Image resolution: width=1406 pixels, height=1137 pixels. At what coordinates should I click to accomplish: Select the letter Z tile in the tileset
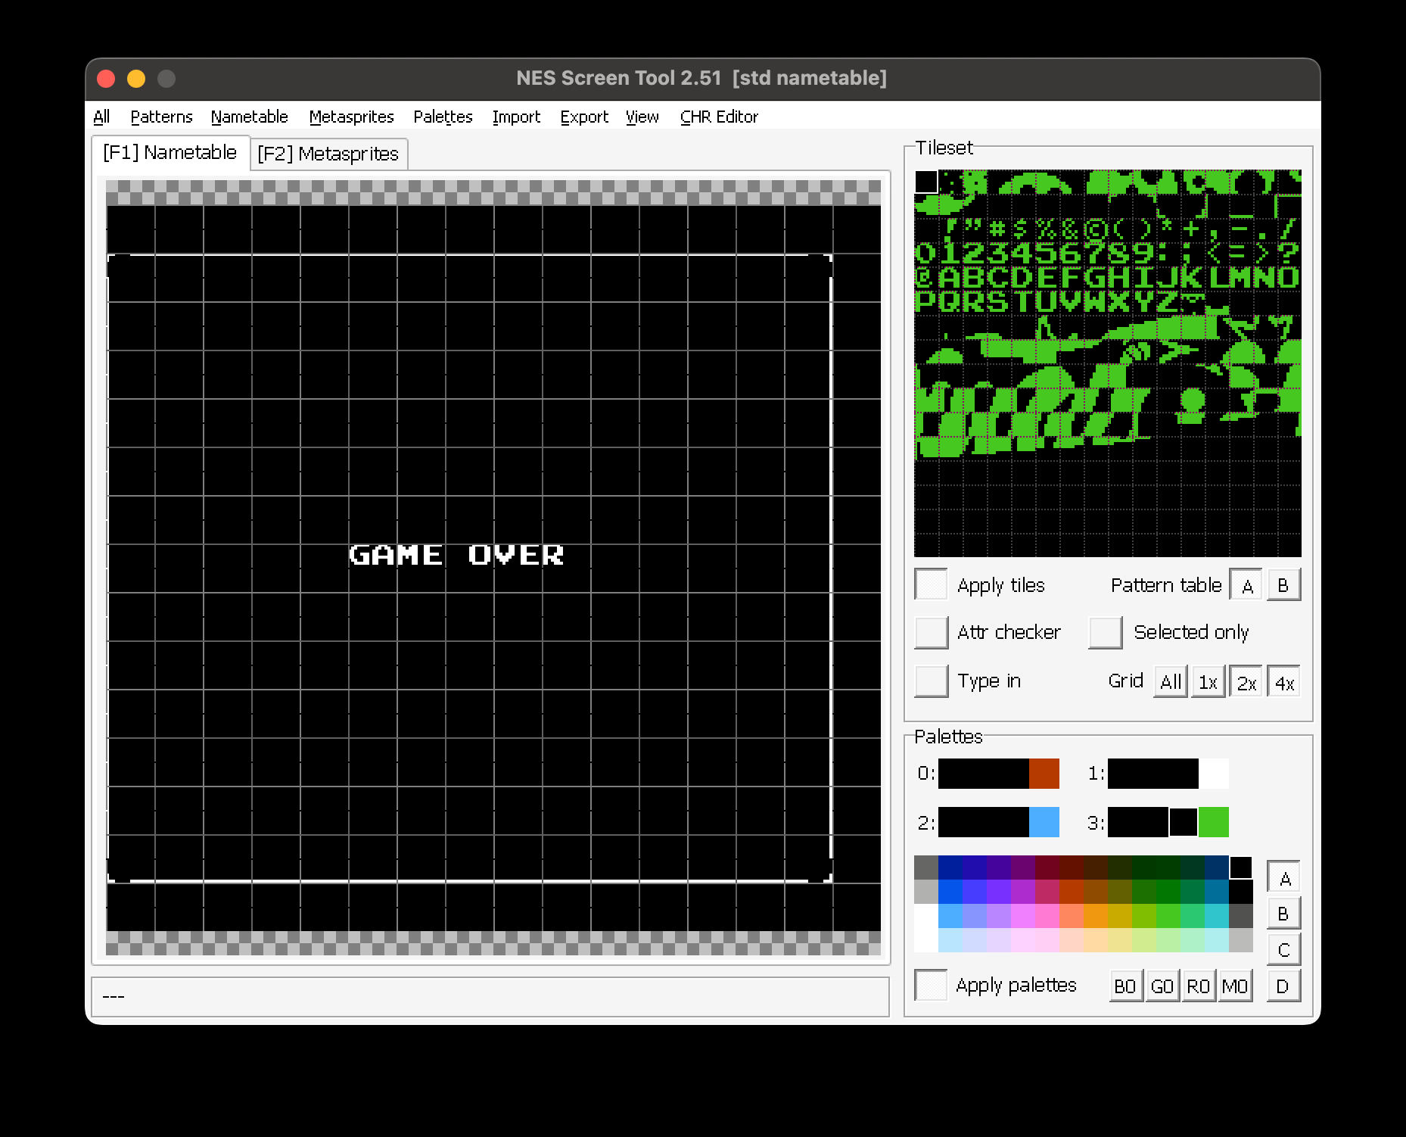click(x=1168, y=302)
